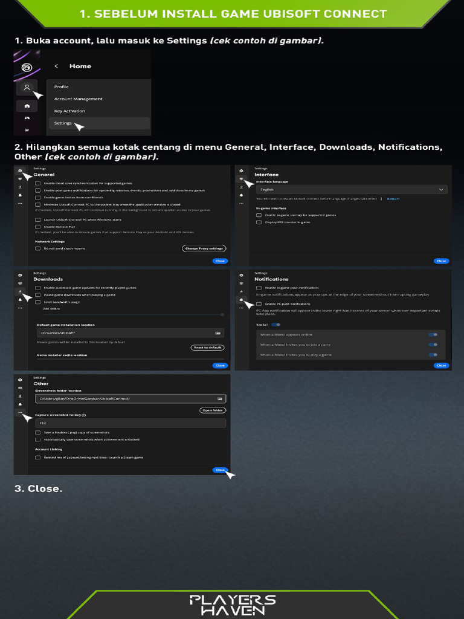Screen dimensions: 464x619
Task: Toggle auto-save screenshots on achievement checkbox
Action: [38, 439]
